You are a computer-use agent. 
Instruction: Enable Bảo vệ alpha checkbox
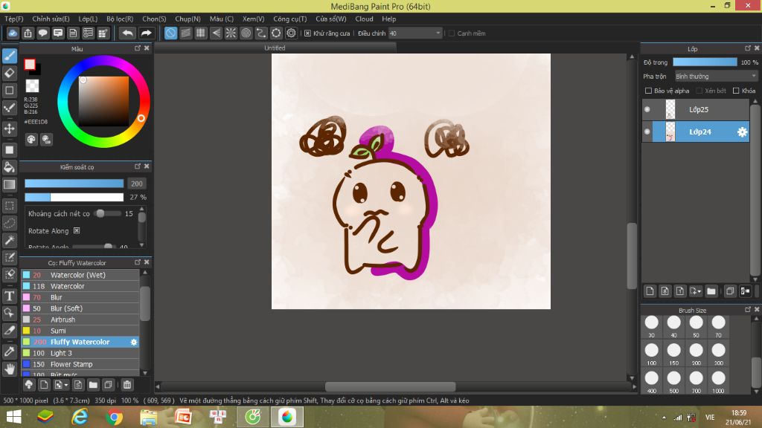[x=648, y=91]
